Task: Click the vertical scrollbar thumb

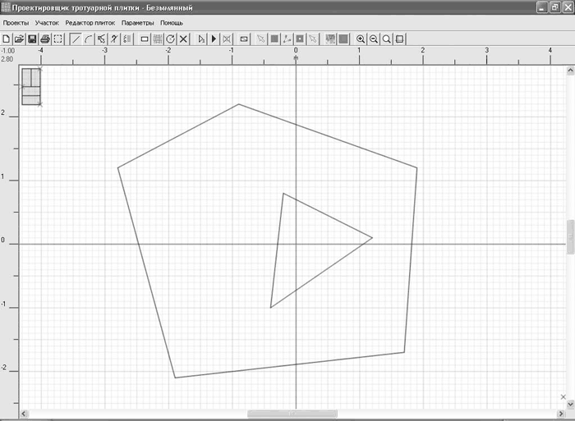Action: coord(570,236)
